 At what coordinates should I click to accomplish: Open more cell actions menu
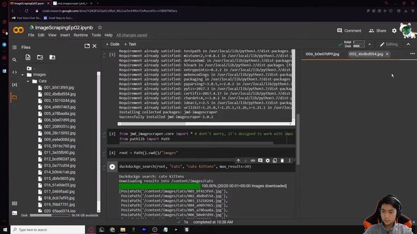[289, 161]
